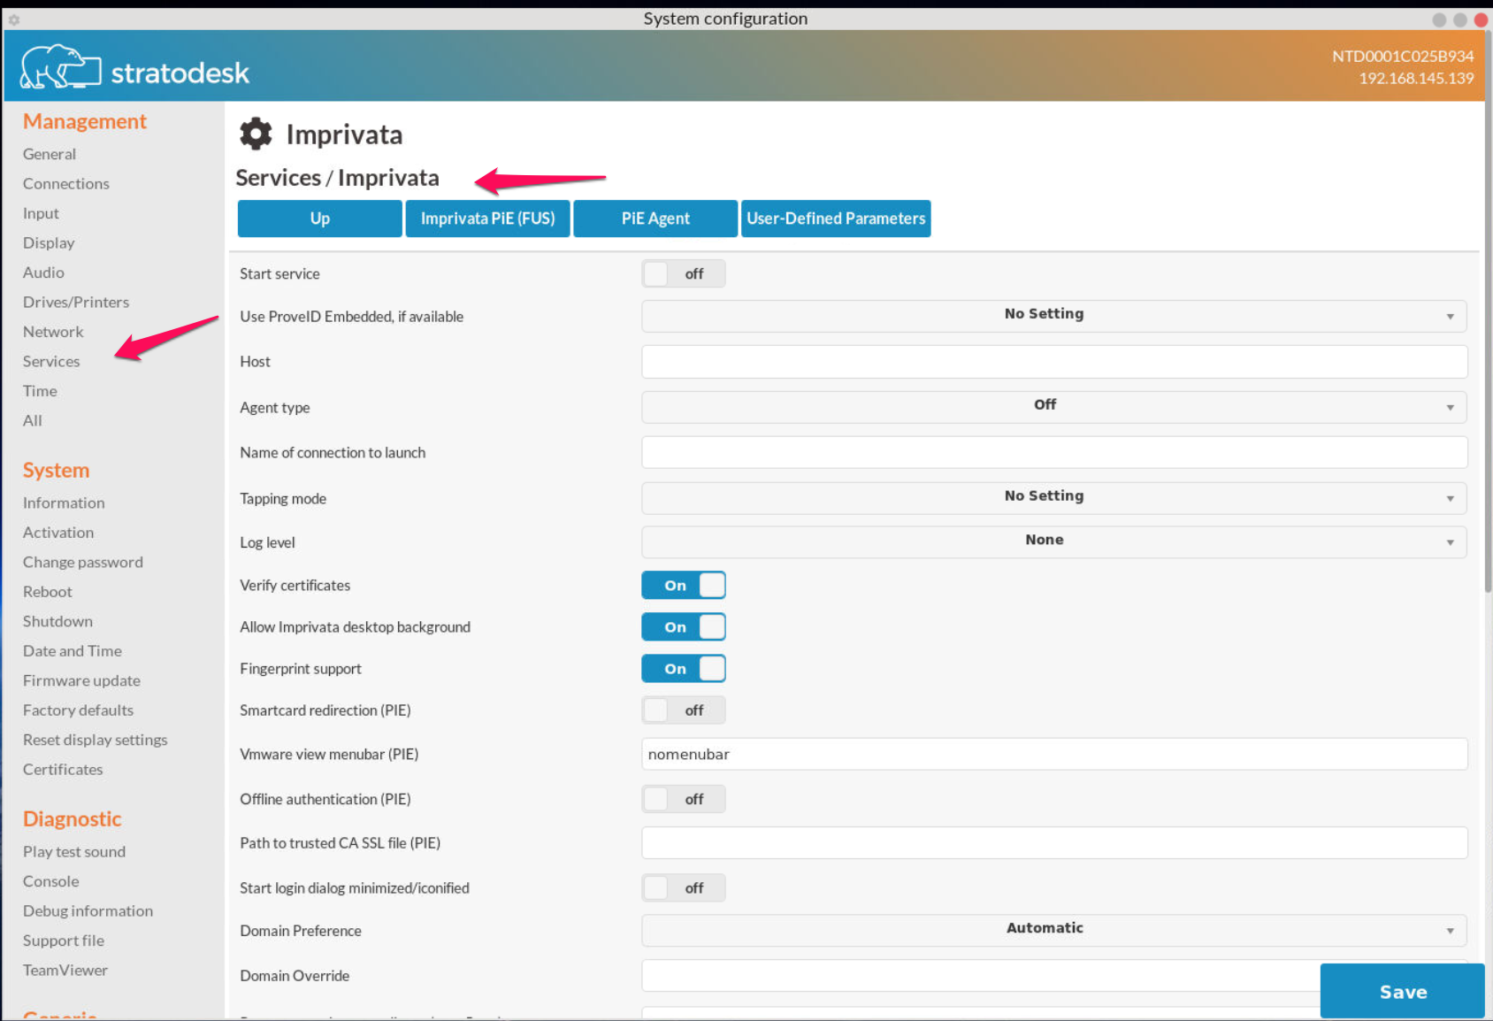Toggle the Start service switch on
Viewport: 1493px width, 1021px height.
click(683, 273)
